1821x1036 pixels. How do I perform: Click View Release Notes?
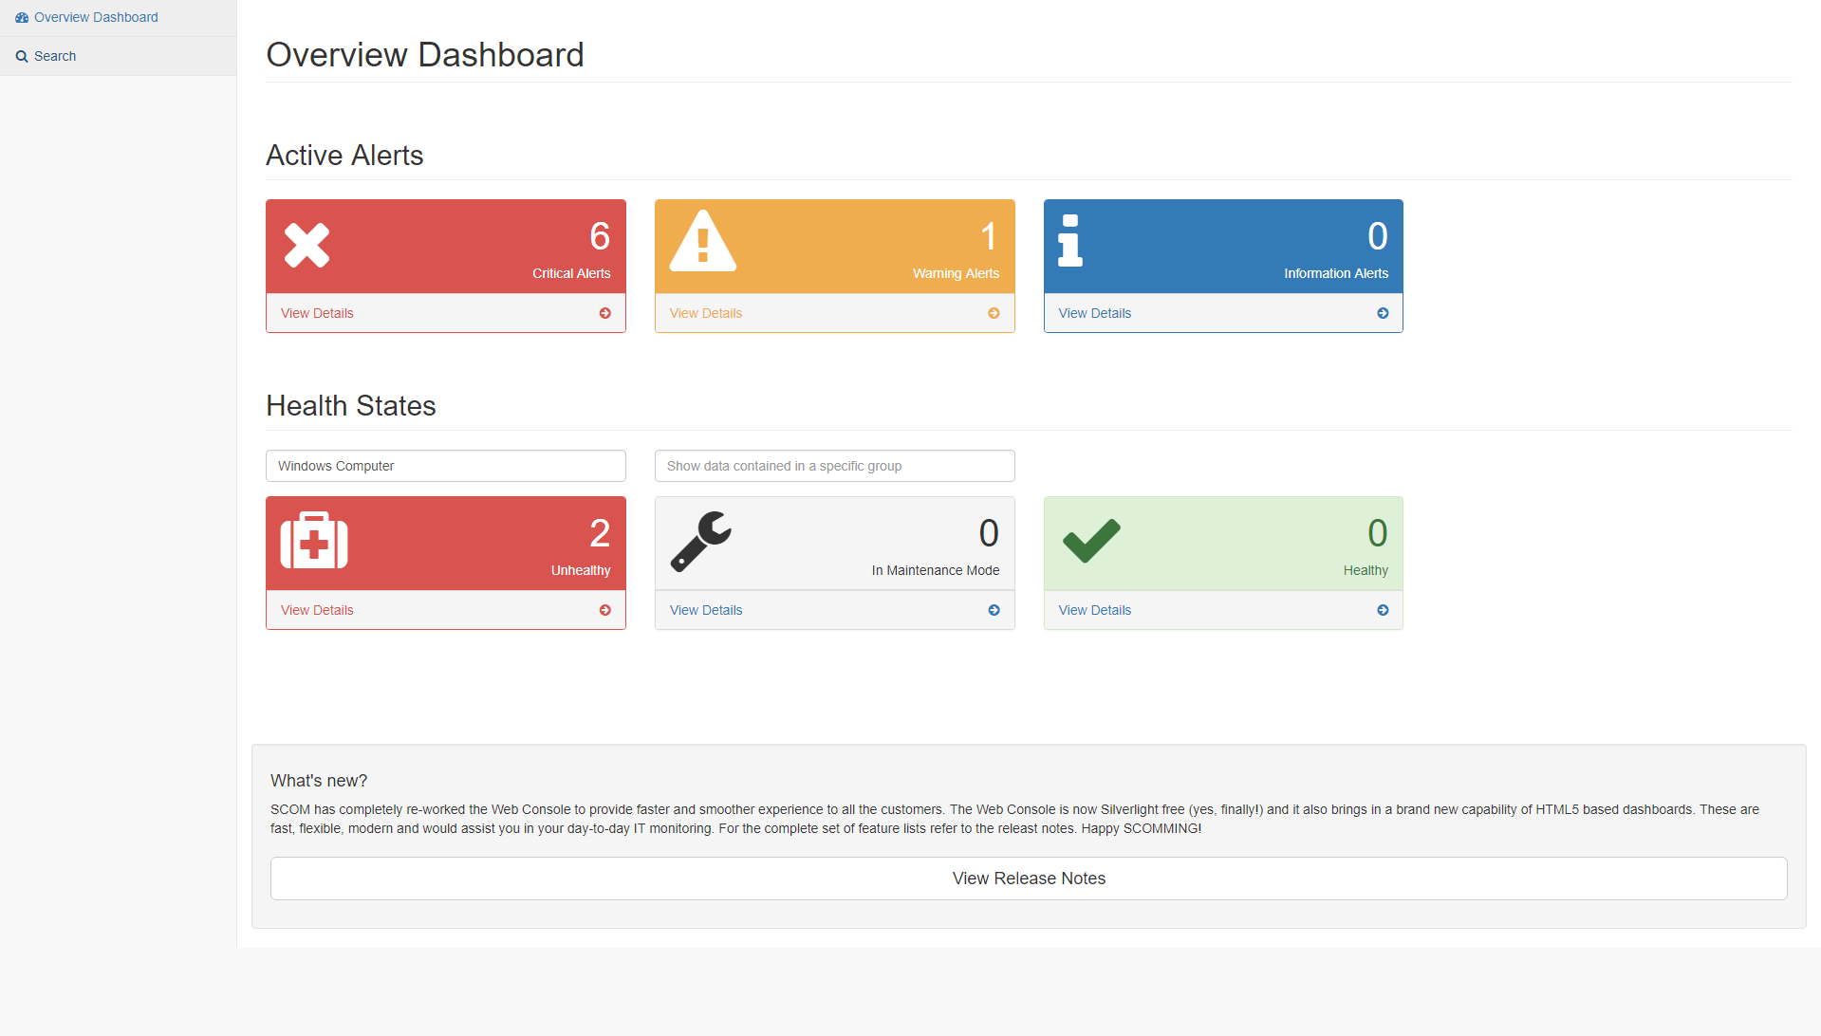1029,878
